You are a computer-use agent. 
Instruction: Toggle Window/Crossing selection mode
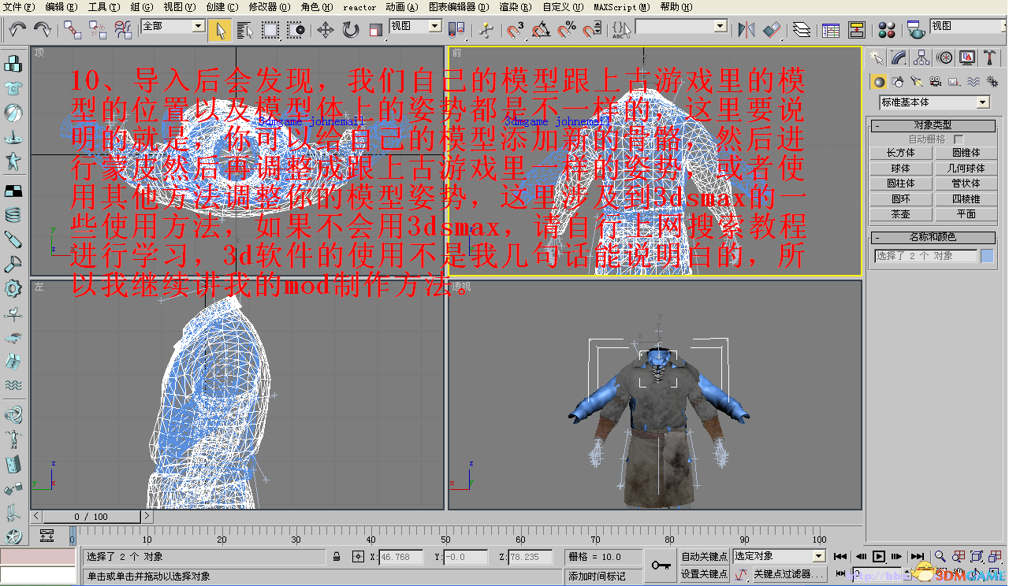click(x=296, y=30)
